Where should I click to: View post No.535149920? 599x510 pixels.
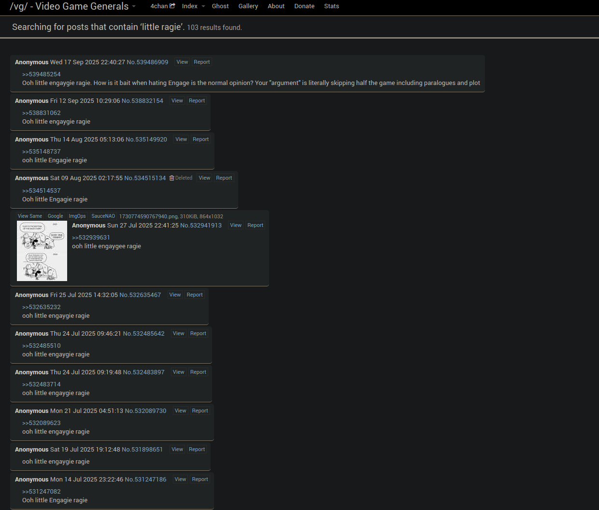pyautogui.click(x=181, y=139)
